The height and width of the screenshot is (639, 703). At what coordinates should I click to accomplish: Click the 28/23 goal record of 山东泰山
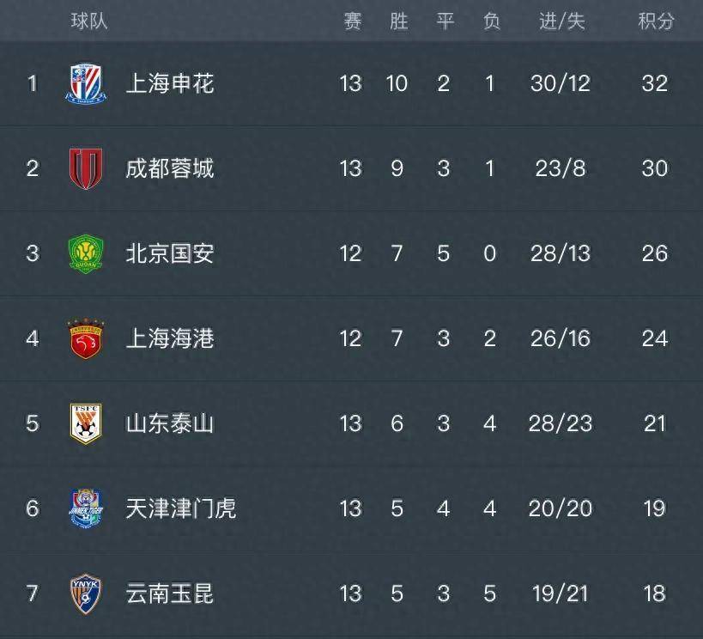[x=561, y=423]
